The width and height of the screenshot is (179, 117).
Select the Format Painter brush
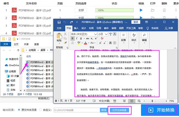click(x=65, y=43)
